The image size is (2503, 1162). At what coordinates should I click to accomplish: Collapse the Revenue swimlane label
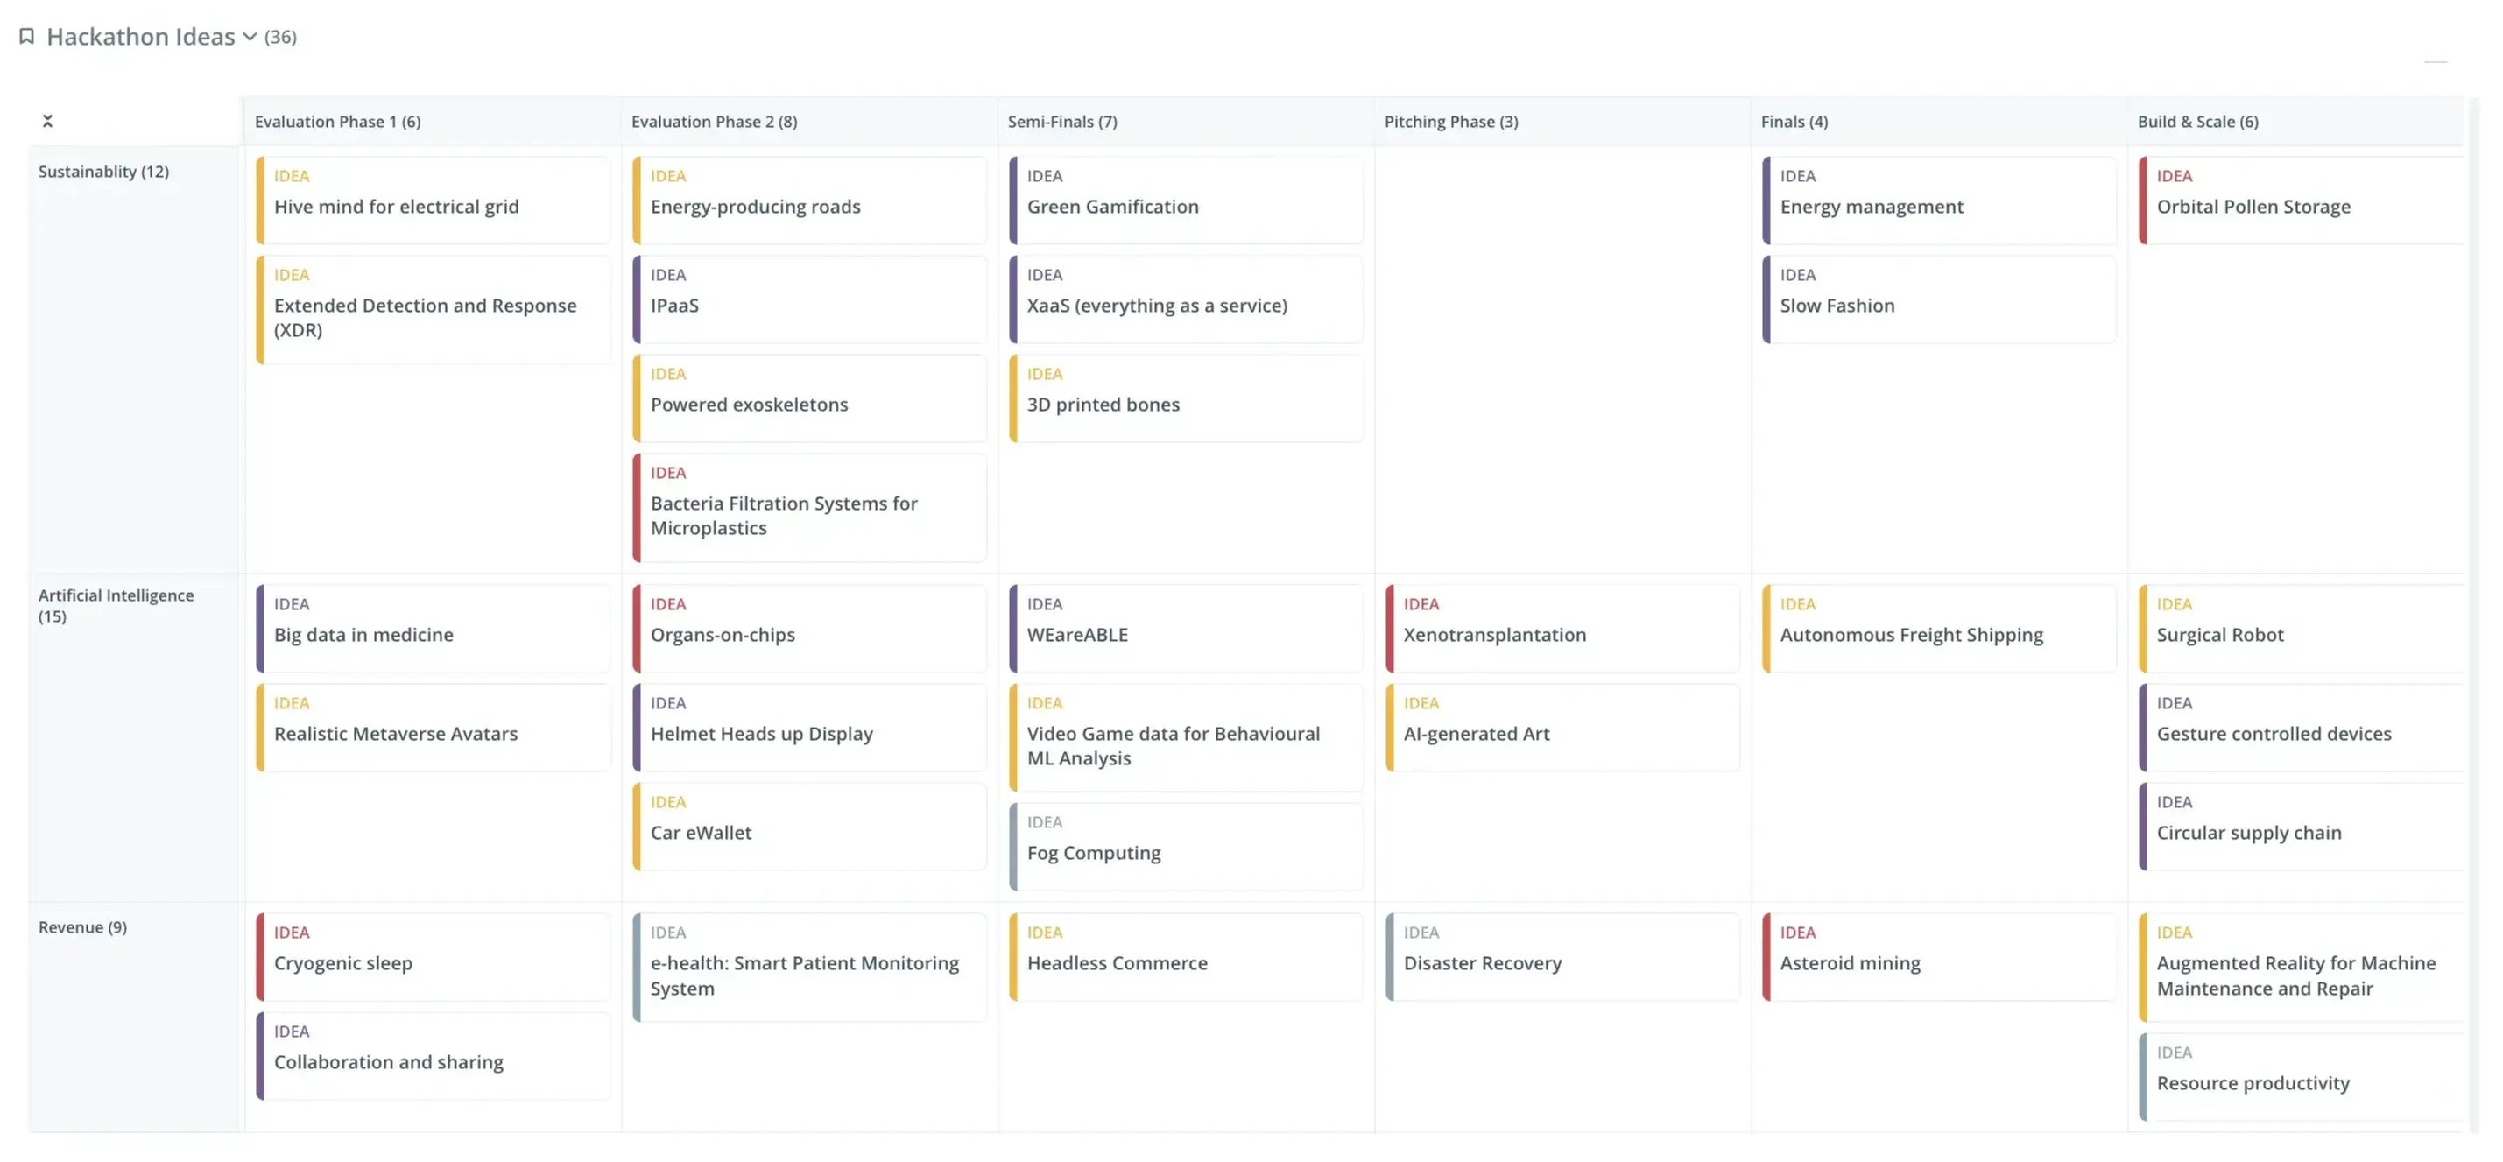coord(82,926)
